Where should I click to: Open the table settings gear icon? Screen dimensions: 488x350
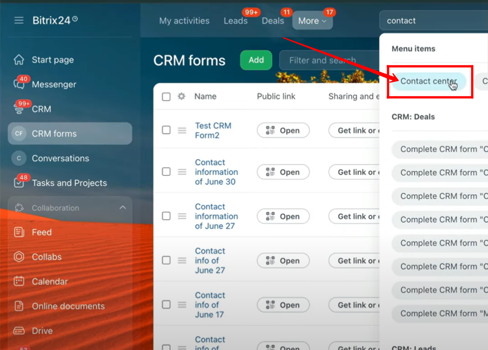pos(181,96)
